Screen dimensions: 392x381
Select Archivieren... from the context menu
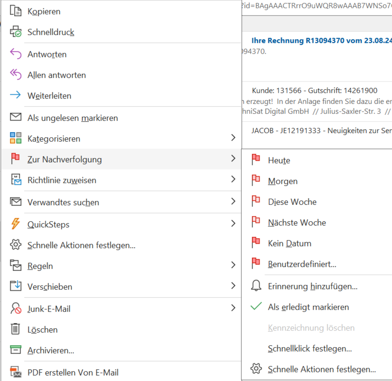coord(51,350)
